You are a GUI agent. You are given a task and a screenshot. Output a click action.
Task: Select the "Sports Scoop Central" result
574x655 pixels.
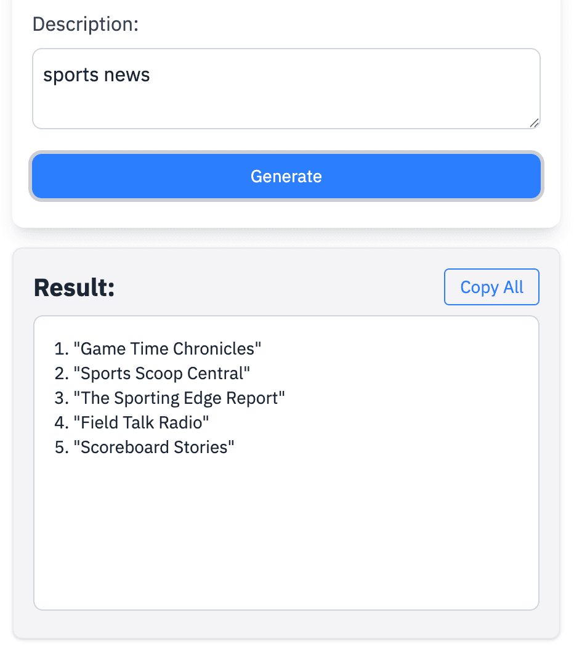click(162, 374)
